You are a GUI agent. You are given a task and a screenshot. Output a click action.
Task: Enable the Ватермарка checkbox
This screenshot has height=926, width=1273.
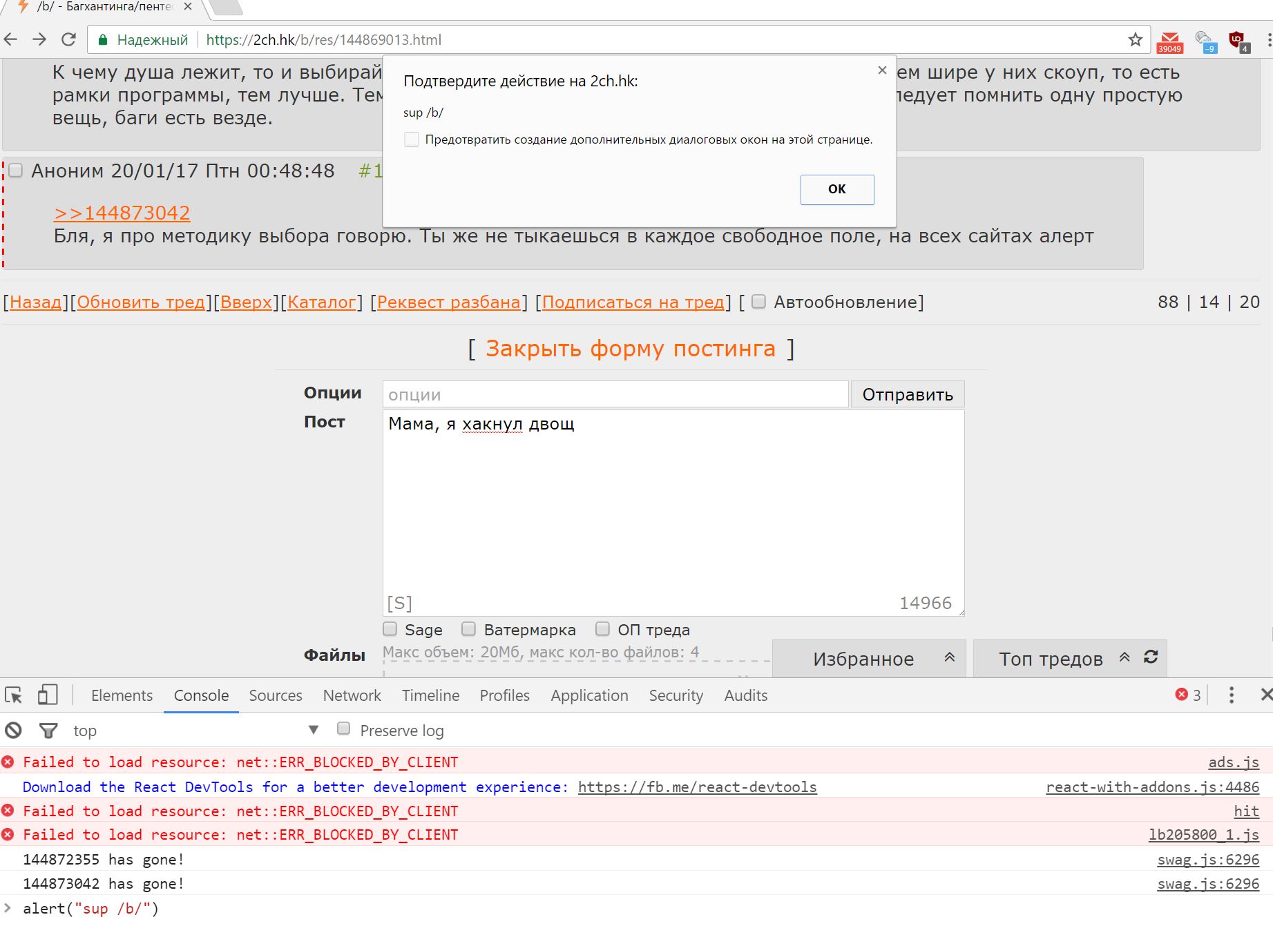click(469, 629)
